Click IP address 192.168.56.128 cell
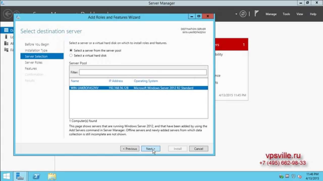Viewport: 323px width, 181px height. (119, 88)
